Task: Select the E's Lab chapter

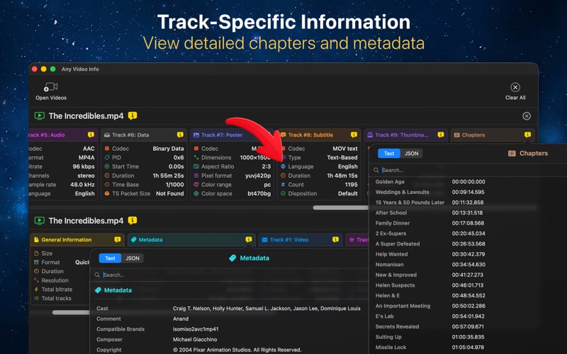Action: click(x=466, y=316)
